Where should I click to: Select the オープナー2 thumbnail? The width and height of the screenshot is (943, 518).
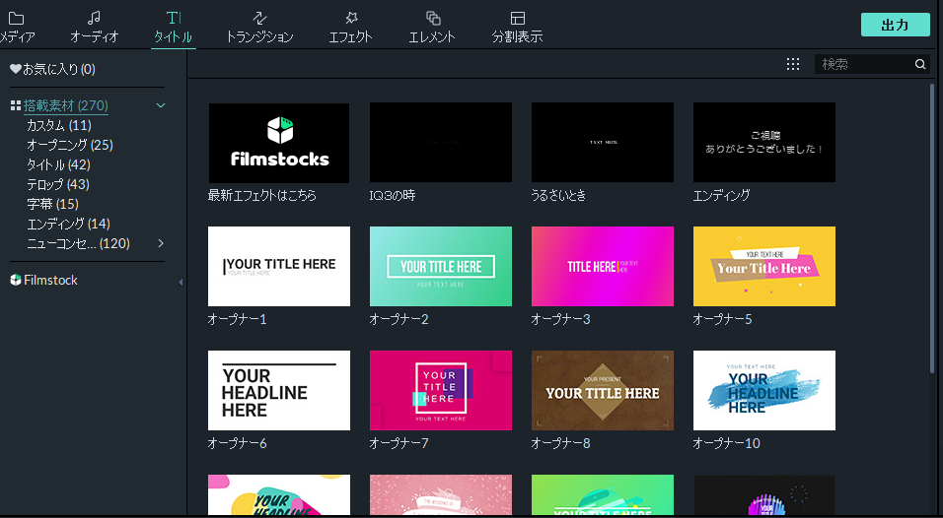[x=441, y=267]
